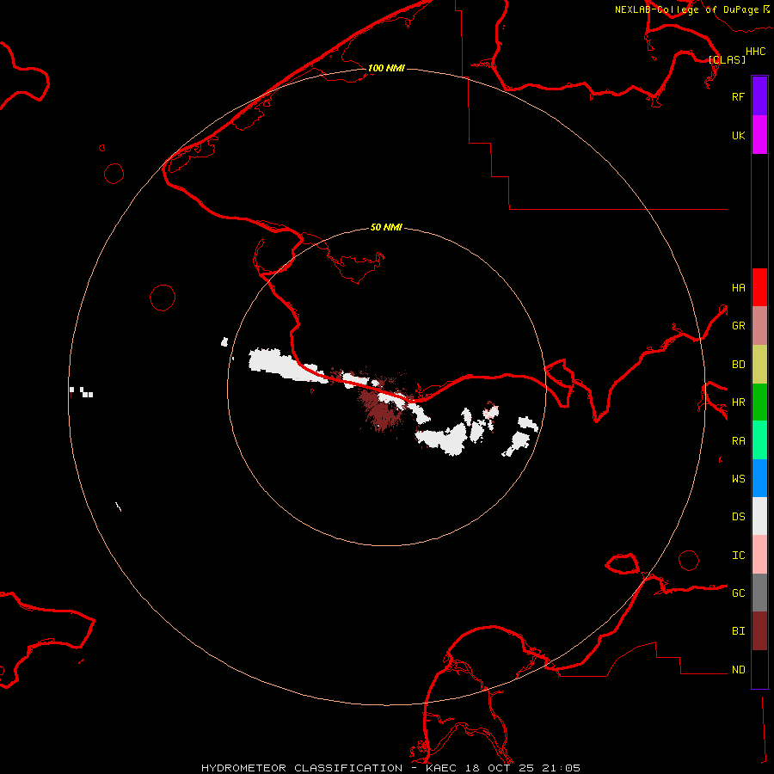Click the BD legend label
The height and width of the screenshot is (774, 774).
[x=738, y=365]
